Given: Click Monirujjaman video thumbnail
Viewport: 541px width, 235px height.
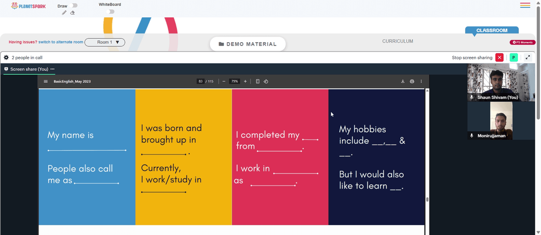Looking at the screenshot, I should pyautogui.click(x=501, y=121).
